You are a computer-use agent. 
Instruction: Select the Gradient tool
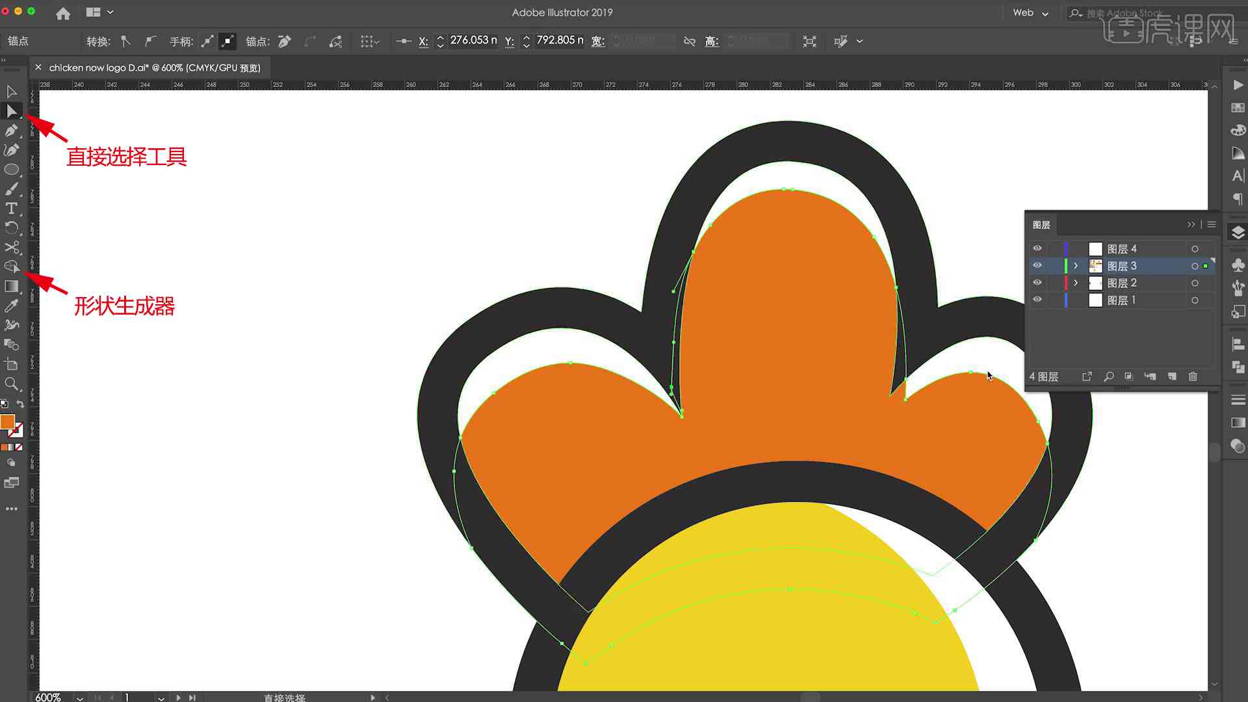[x=12, y=287]
